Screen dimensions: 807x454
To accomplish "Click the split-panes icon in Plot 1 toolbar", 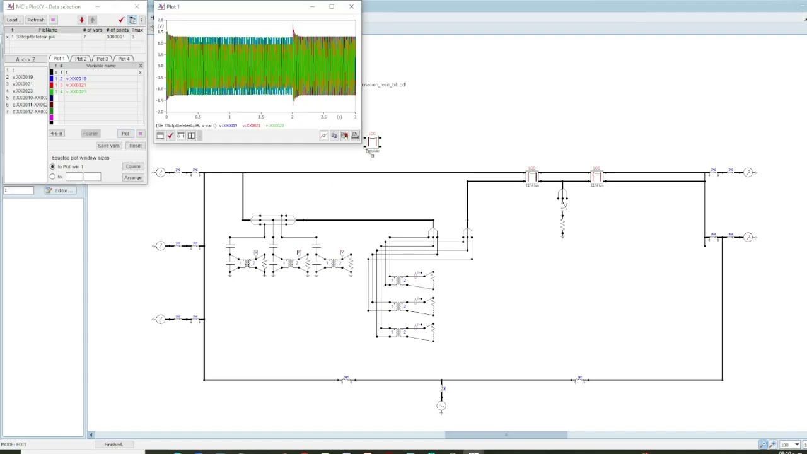I will 191,136.
